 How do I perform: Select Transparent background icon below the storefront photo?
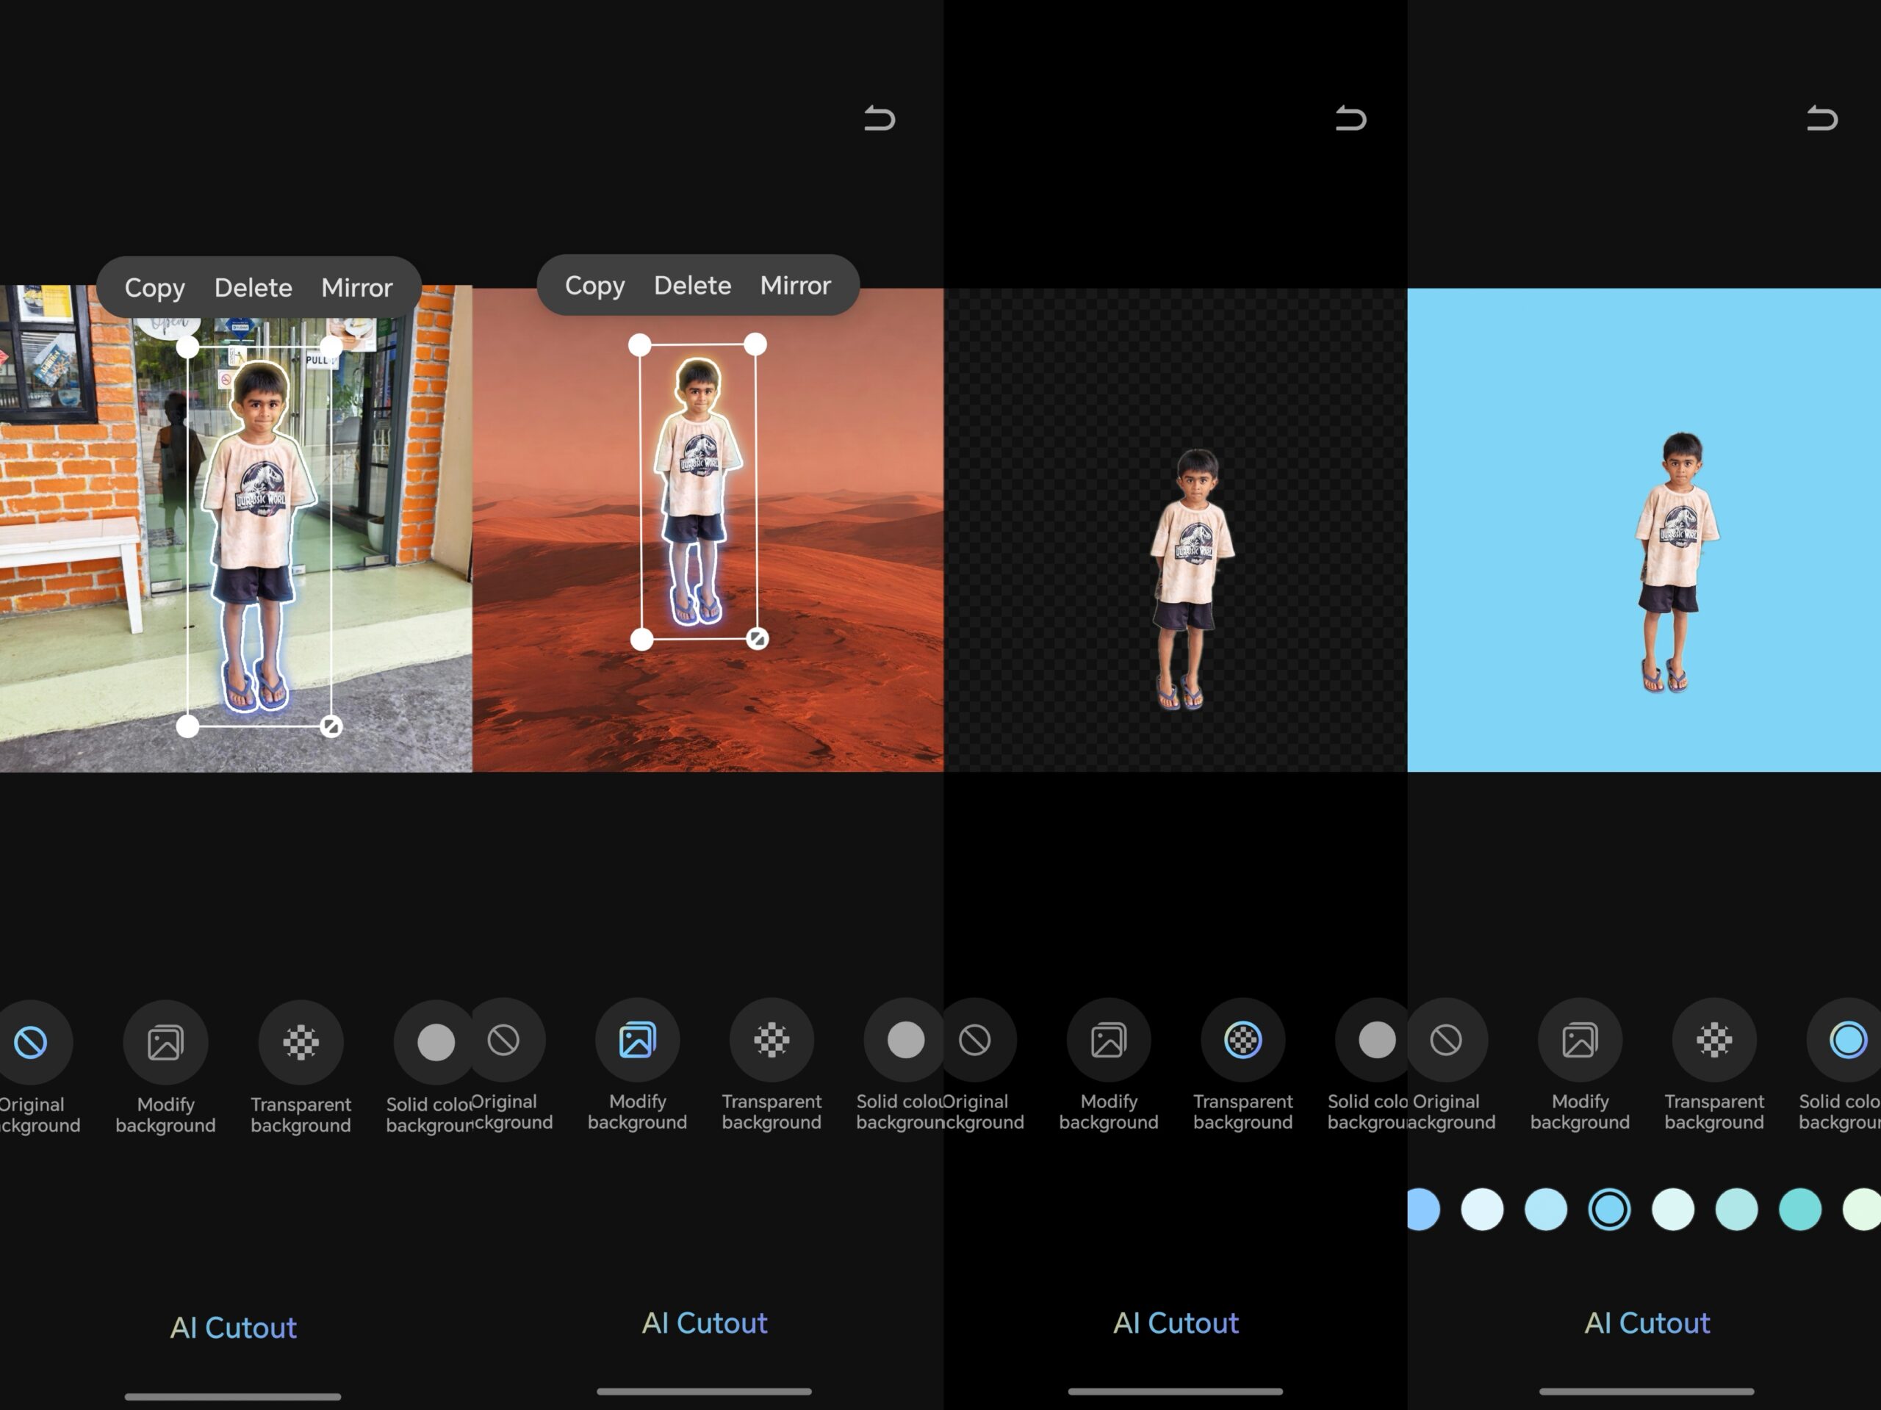pyautogui.click(x=301, y=1042)
